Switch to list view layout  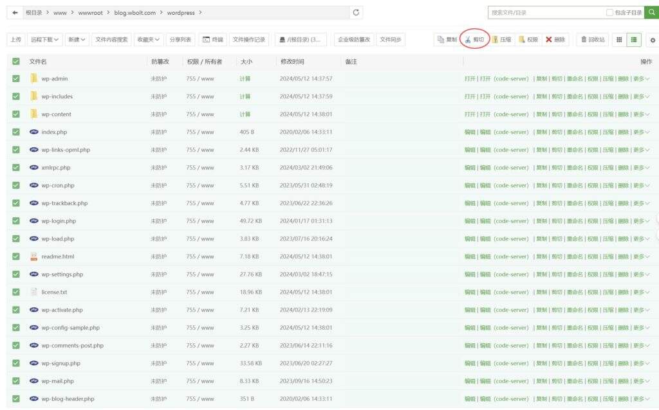[634, 40]
